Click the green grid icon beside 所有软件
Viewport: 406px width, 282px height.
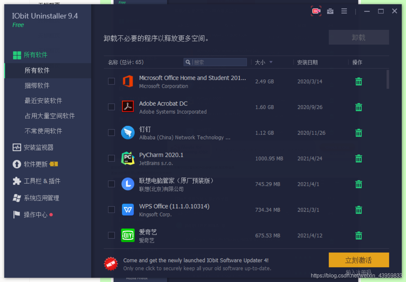click(x=17, y=55)
